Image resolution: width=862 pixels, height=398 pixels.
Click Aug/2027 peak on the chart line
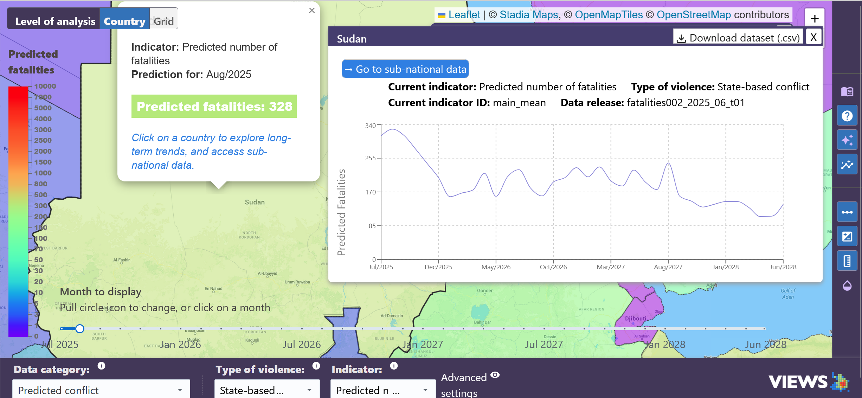tap(668, 163)
